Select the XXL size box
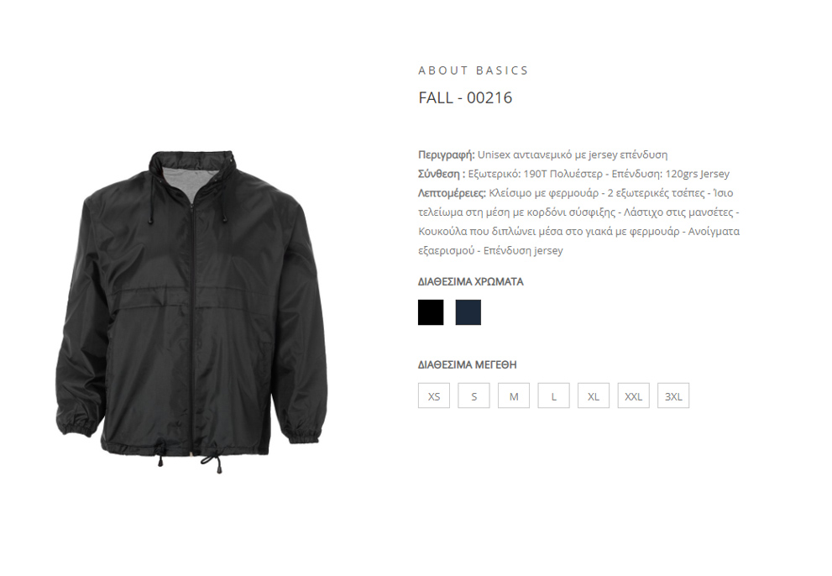 (x=633, y=395)
